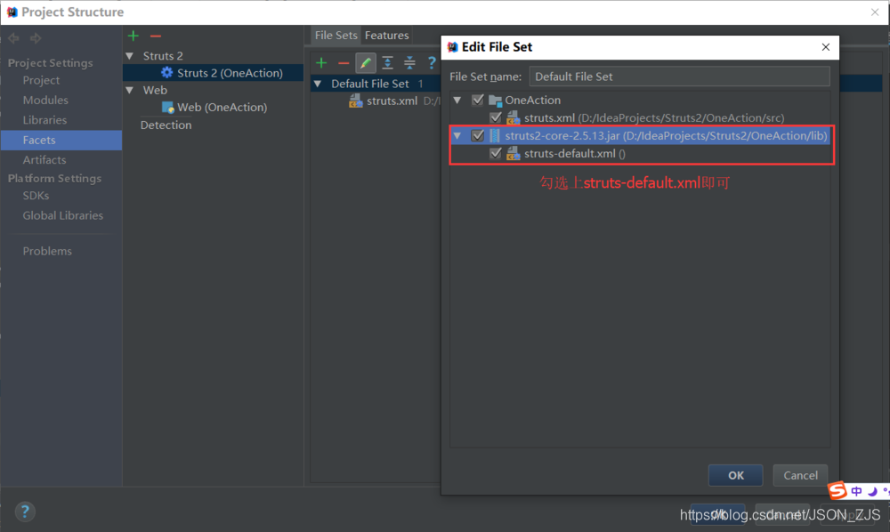
Task: Click the edit file set pencil icon
Action: pyautogui.click(x=366, y=62)
